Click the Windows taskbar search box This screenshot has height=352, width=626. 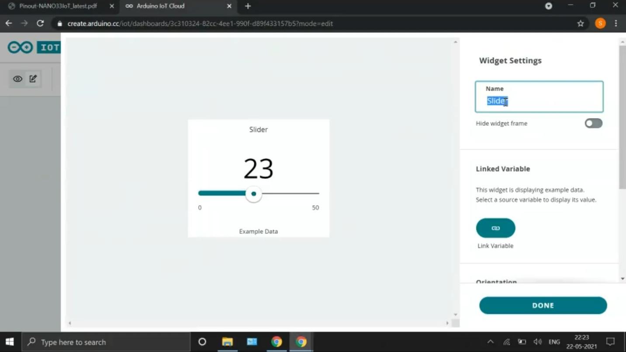[106, 342]
